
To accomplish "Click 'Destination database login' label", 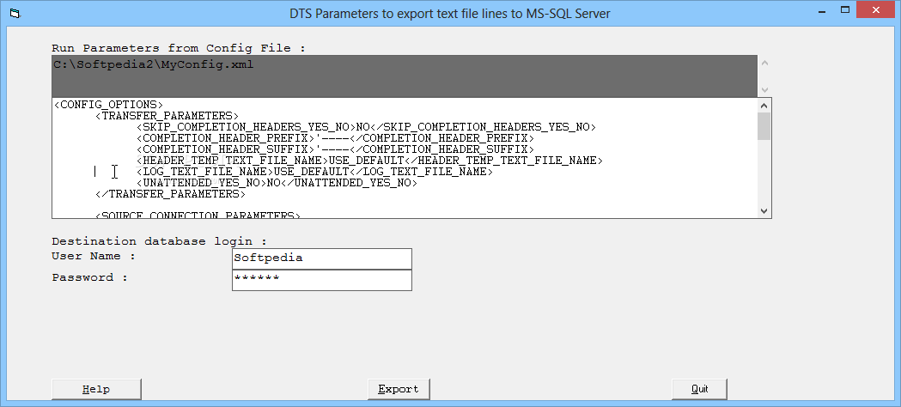I will point(159,241).
